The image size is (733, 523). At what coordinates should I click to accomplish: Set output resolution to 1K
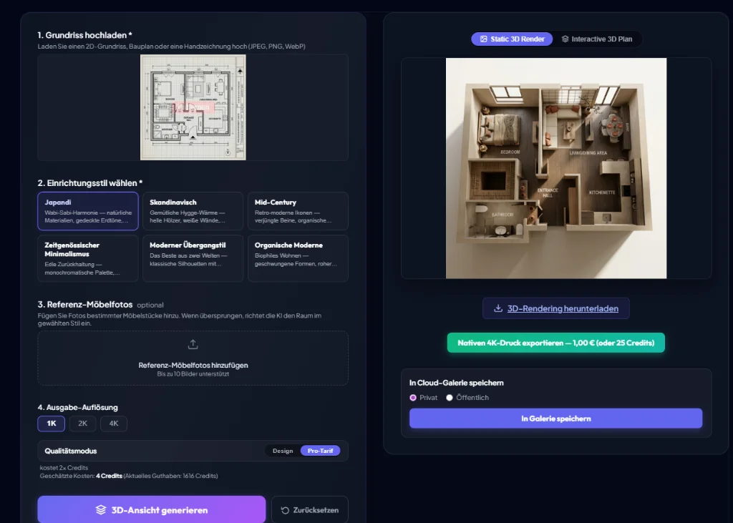(x=52, y=424)
